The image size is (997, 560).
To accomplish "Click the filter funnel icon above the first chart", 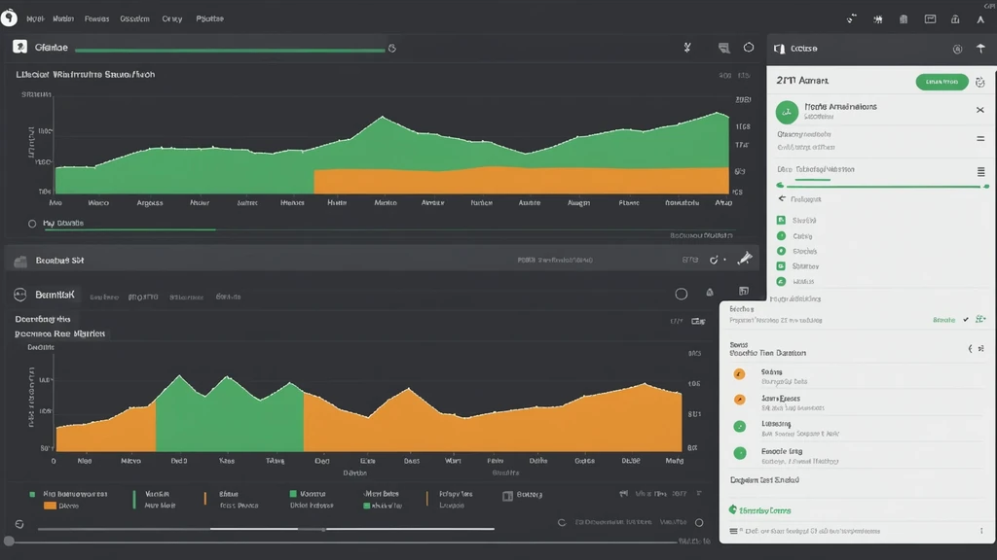I will [687, 48].
